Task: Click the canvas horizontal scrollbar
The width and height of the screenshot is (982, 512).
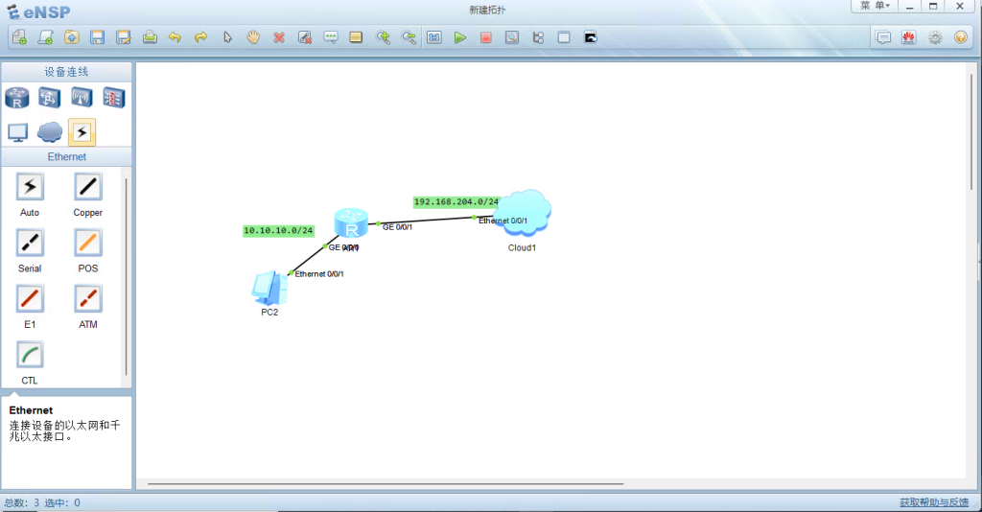Action: 384,484
